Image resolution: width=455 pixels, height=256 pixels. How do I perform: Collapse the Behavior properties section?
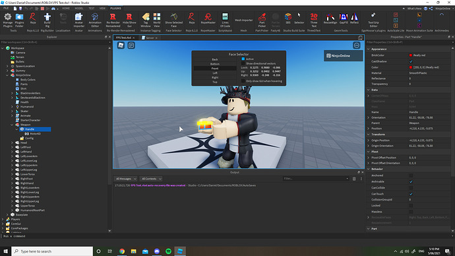click(x=369, y=169)
